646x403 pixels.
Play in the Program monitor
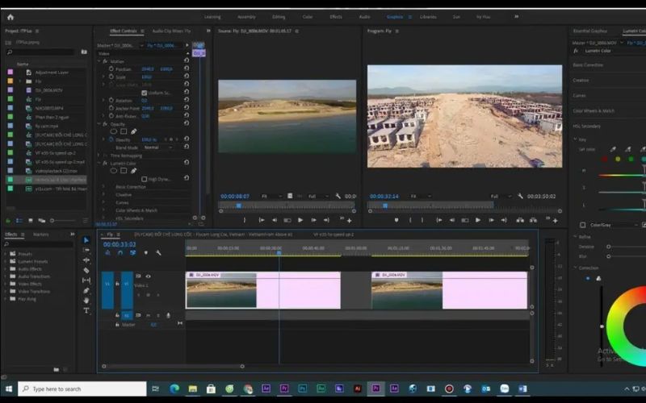coord(477,220)
